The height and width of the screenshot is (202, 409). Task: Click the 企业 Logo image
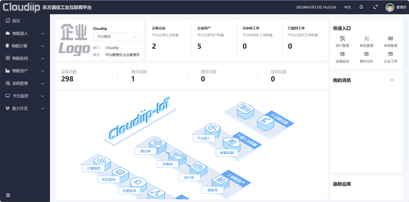(74, 40)
